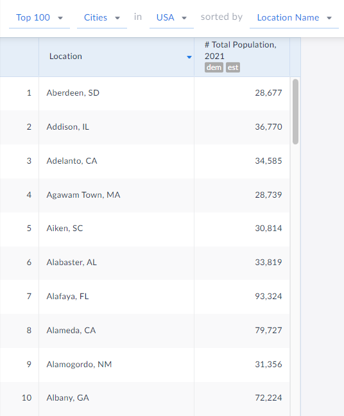Click the est tag badge
344x416 pixels.
pos(233,67)
